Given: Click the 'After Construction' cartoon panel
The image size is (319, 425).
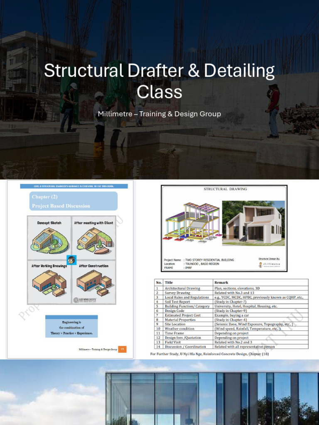Looking at the screenshot, I should tap(94, 282).
